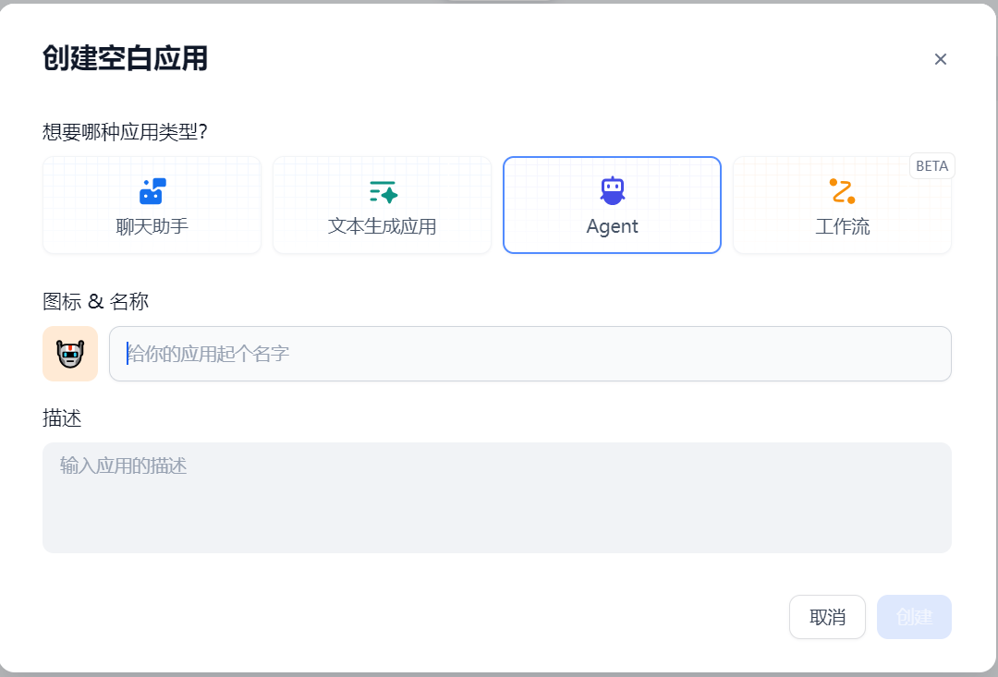Click the green 文本生成应用 sparkle icon
This screenshot has height=677, width=998.
[383, 191]
